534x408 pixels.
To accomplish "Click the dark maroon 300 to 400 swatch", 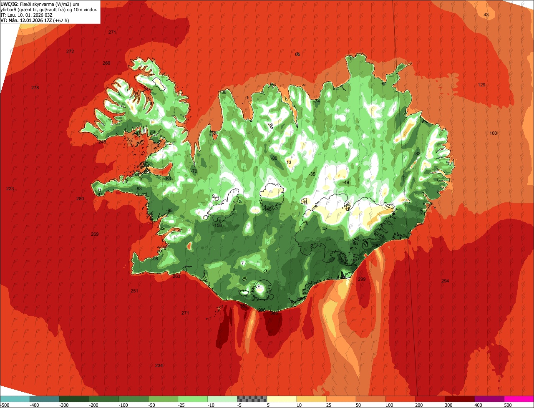I will coord(459,399).
